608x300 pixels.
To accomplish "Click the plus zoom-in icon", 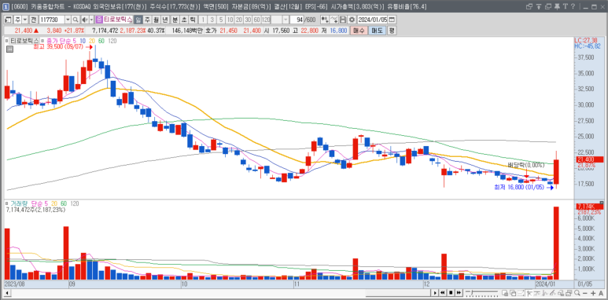I will [x=593, y=293].
